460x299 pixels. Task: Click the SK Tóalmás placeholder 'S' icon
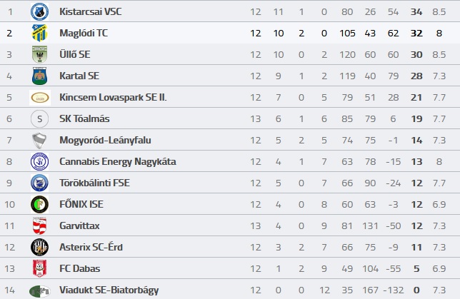(39, 118)
